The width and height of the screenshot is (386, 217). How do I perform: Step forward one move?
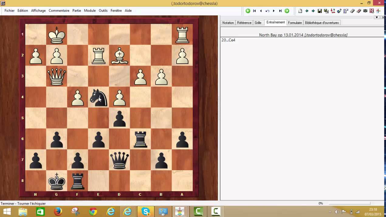coord(274,11)
